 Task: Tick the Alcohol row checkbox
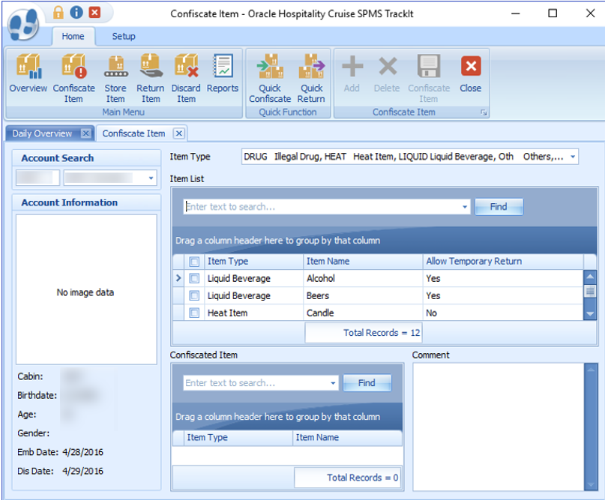click(194, 278)
